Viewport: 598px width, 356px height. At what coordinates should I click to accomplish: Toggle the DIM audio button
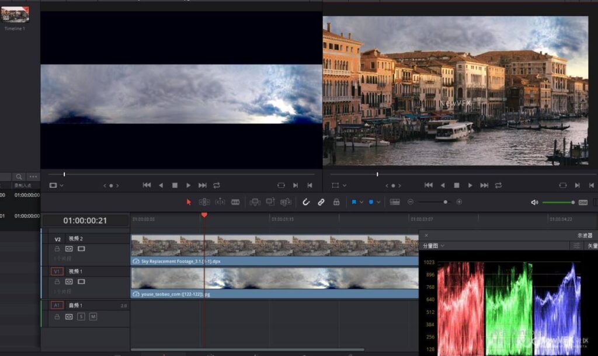(583, 203)
